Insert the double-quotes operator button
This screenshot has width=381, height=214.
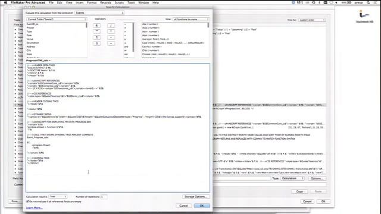[96, 32]
